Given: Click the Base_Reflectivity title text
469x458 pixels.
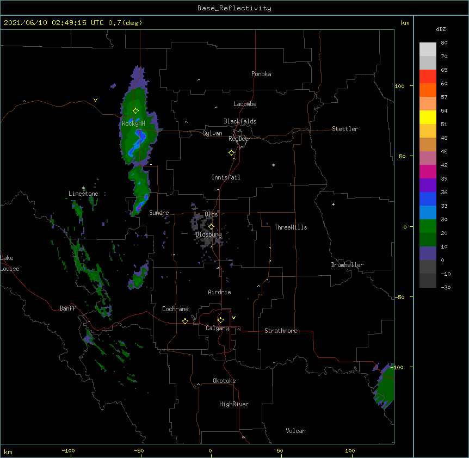Looking at the screenshot, I should [x=234, y=8].
